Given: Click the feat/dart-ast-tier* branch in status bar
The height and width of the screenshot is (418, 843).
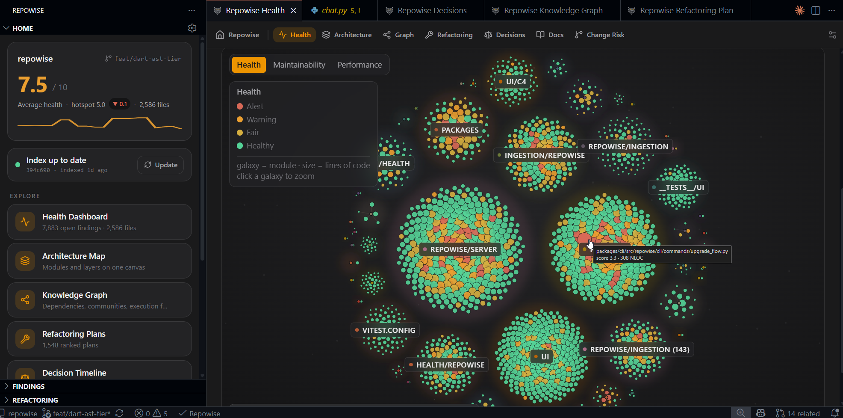Looking at the screenshot, I should click(77, 413).
